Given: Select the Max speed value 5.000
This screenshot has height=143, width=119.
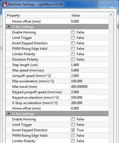Looking at the screenshot, I should [75, 70].
